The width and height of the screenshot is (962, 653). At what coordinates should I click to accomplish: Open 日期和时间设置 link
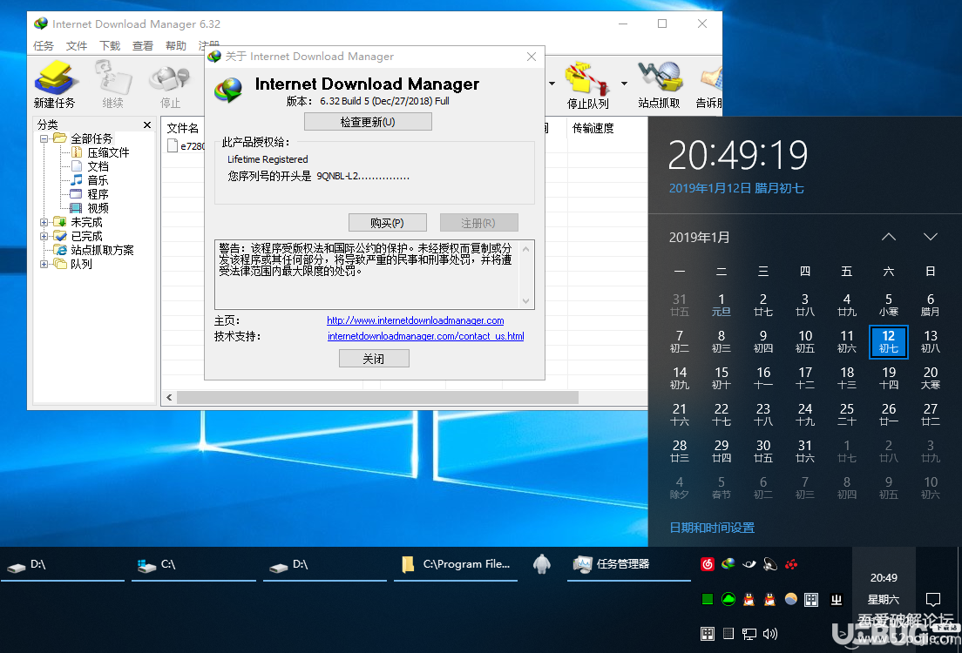click(x=712, y=528)
